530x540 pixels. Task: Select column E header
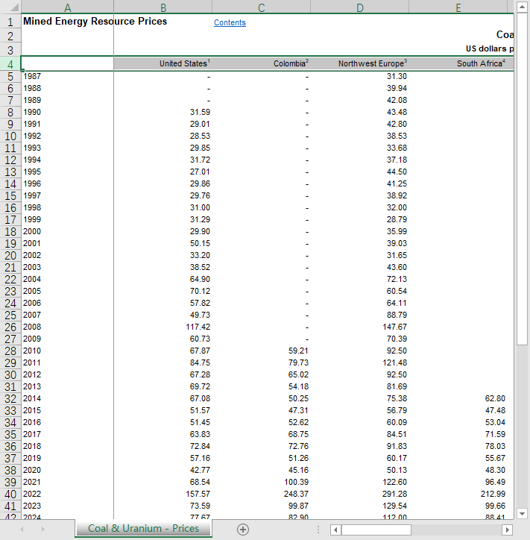click(458, 7)
